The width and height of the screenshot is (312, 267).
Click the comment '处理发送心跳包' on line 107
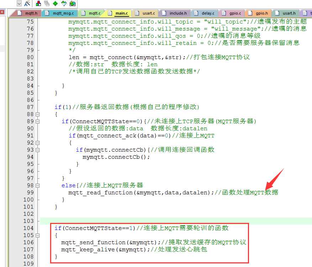[x=183, y=249]
